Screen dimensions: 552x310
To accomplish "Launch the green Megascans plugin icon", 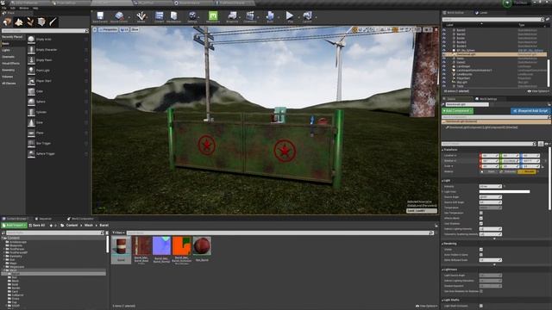I will click(213, 16).
